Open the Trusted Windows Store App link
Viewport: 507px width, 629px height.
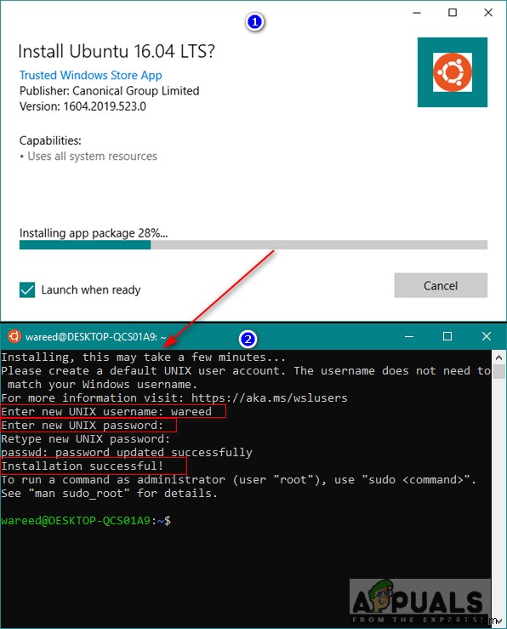click(x=90, y=75)
